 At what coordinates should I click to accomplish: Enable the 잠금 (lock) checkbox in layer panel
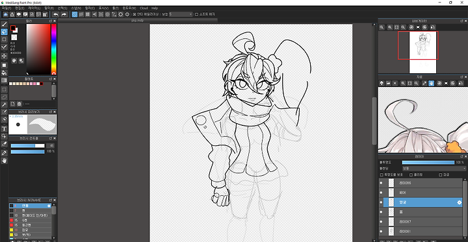coord(440,175)
